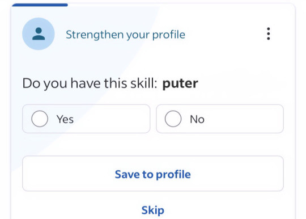Choose the No answer card
Image resolution: width=306 pixels, height=219 pixels.
220,119
